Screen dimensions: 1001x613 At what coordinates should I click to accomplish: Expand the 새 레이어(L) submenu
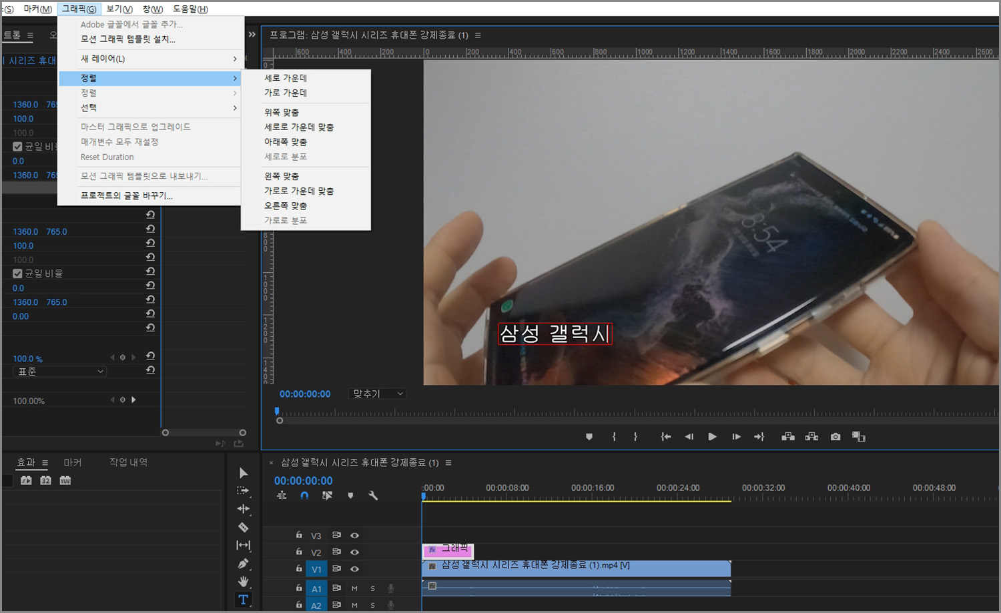150,59
